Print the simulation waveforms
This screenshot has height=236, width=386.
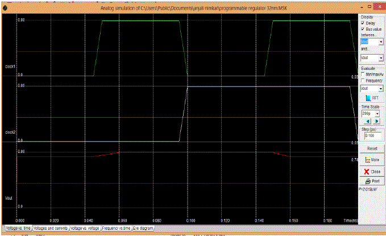[x=372, y=181]
